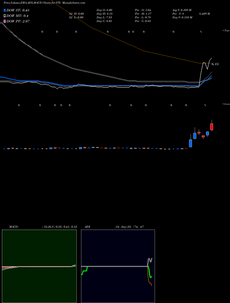
Task: Click the MACD '(12,26,9)' values
Action: pos(59,227)
